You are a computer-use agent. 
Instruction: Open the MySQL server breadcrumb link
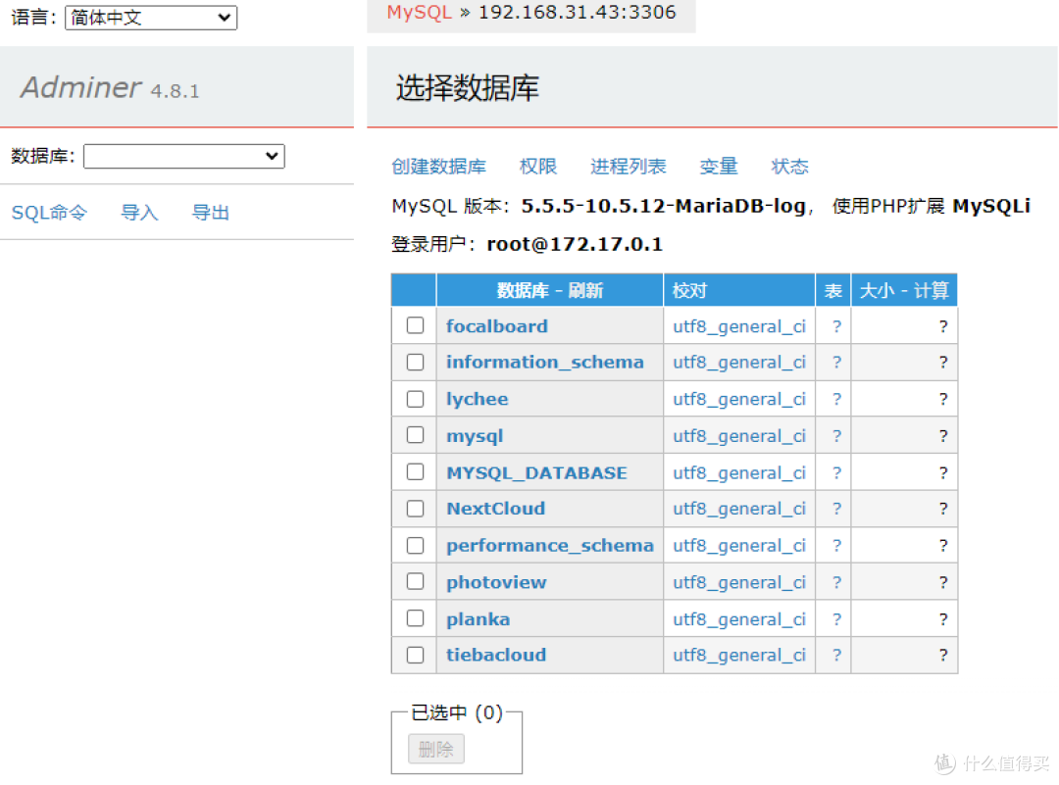[419, 13]
